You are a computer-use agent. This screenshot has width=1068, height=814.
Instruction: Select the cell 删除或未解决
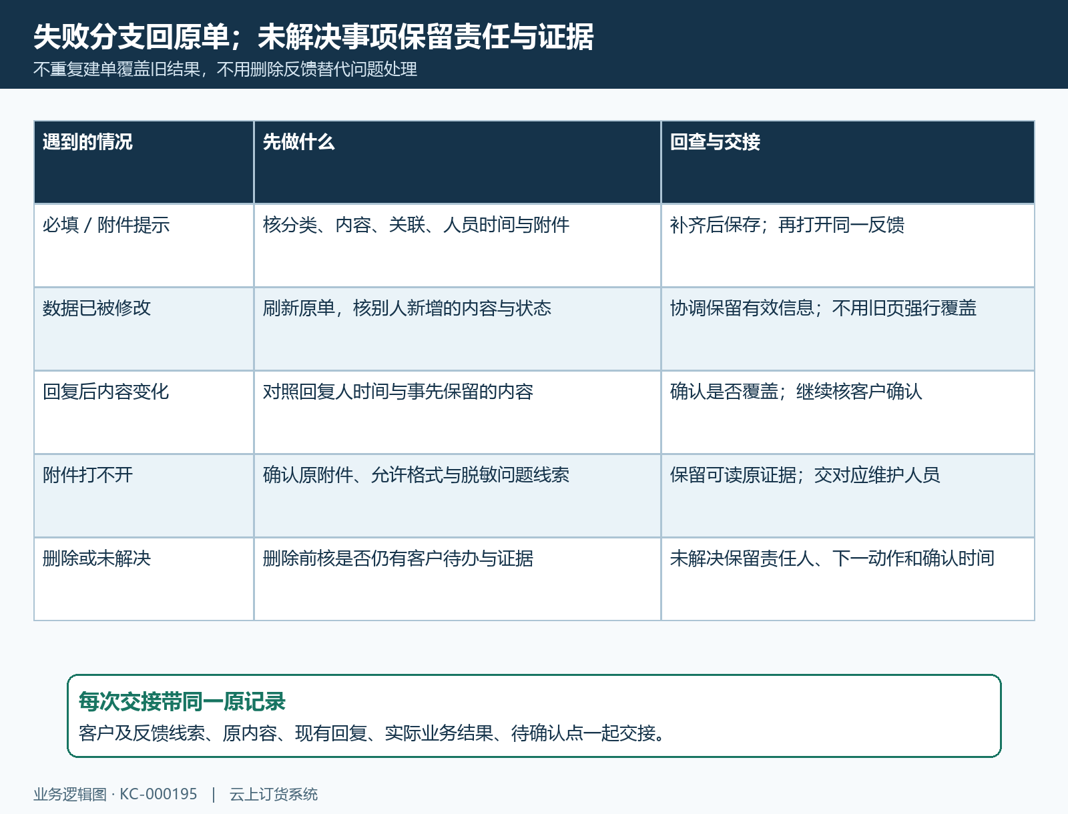tap(144, 579)
